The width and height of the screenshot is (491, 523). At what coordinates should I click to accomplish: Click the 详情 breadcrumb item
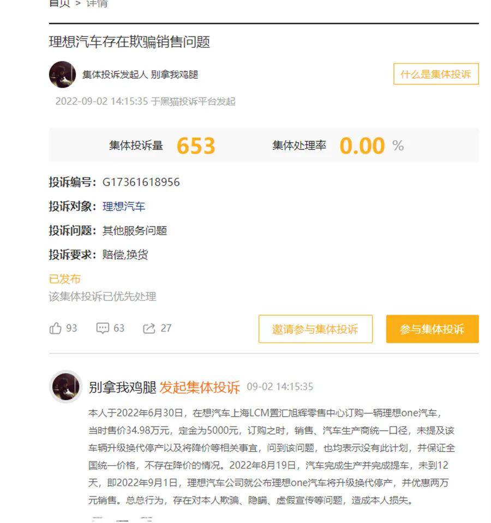point(97,4)
